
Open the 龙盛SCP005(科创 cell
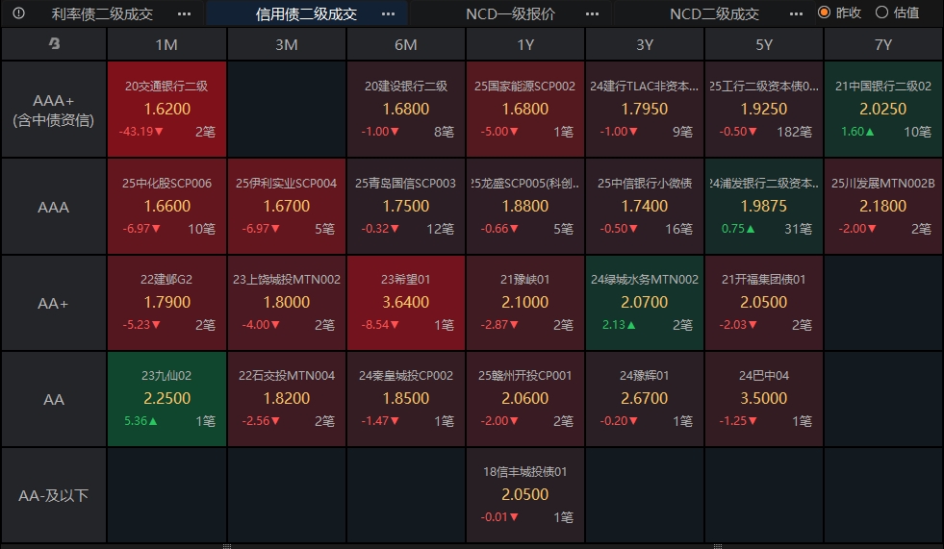(525, 207)
